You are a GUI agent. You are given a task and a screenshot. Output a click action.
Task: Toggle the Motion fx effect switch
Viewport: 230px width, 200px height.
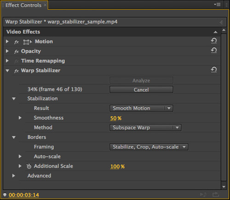tap(17, 42)
